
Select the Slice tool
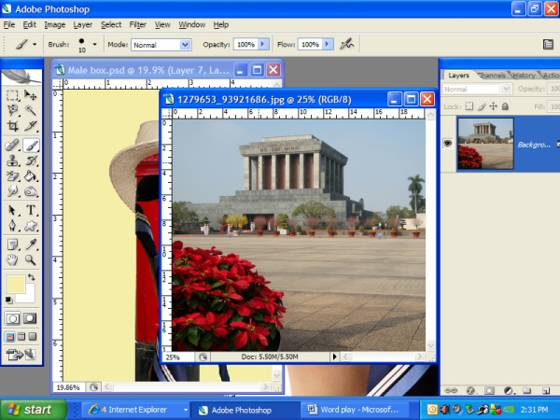pos(31,126)
